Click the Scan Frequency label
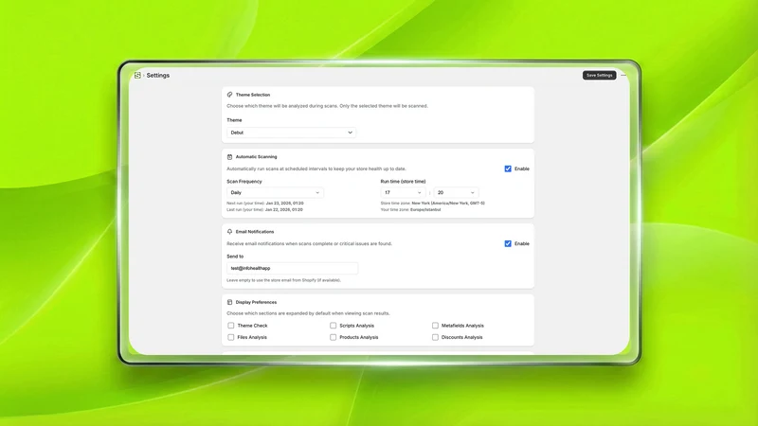The height and width of the screenshot is (426, 758). [x=244, y=182]
